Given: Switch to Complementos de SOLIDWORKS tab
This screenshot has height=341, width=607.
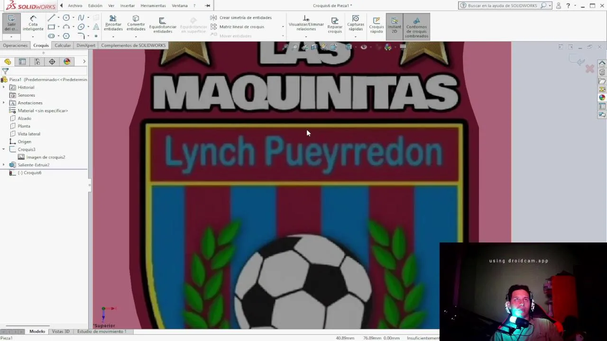Looking at the screenshot, I should tap(133, 45).
